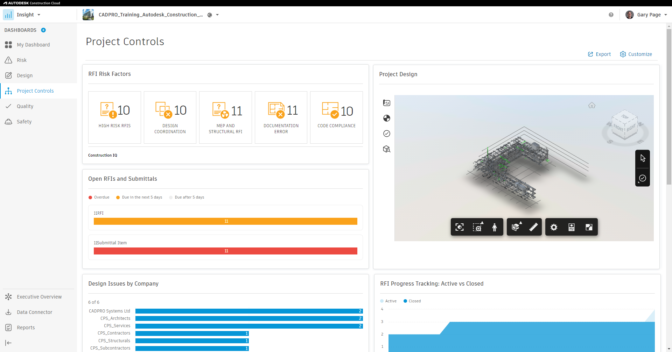Viewport: 672px width, 352px height.
Task: Click the orange RFI bar showing 11
Action: [x=225, y=221]
